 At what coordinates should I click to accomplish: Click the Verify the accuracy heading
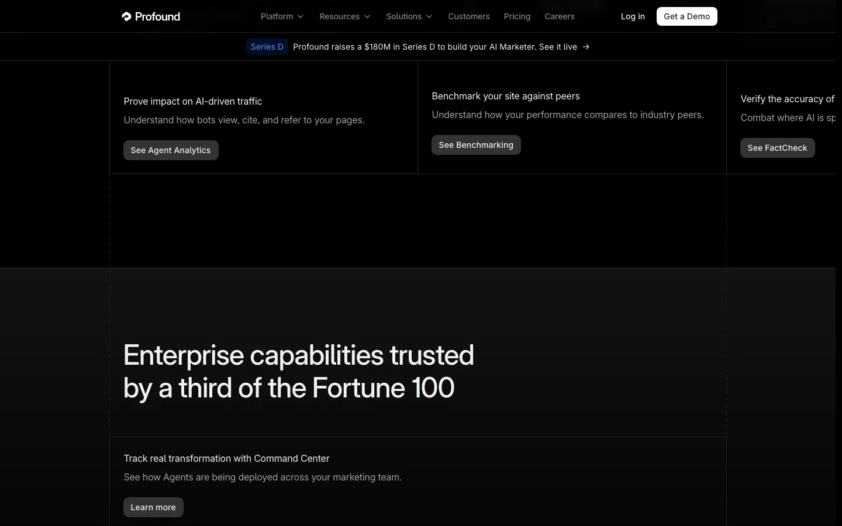[788, 99]
